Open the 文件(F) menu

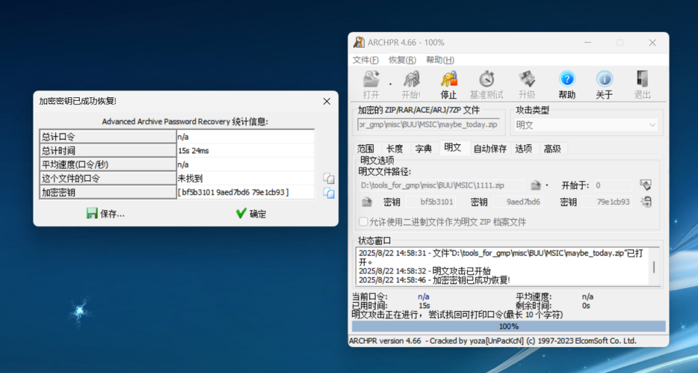(x=365, y=60)
